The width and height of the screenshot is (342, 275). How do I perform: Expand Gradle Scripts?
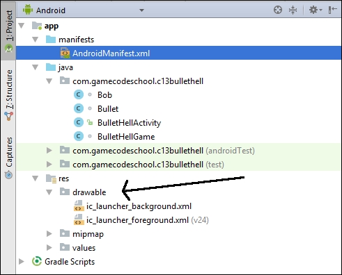point(21,262)
